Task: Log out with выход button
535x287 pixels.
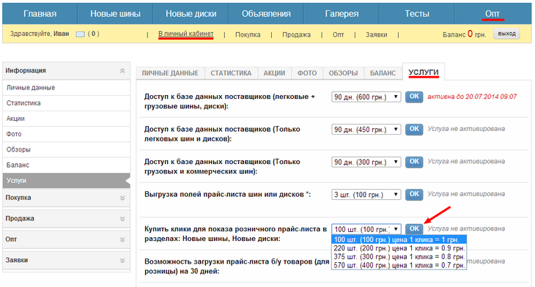Action: pyautogui.click(x=506, y=34)
